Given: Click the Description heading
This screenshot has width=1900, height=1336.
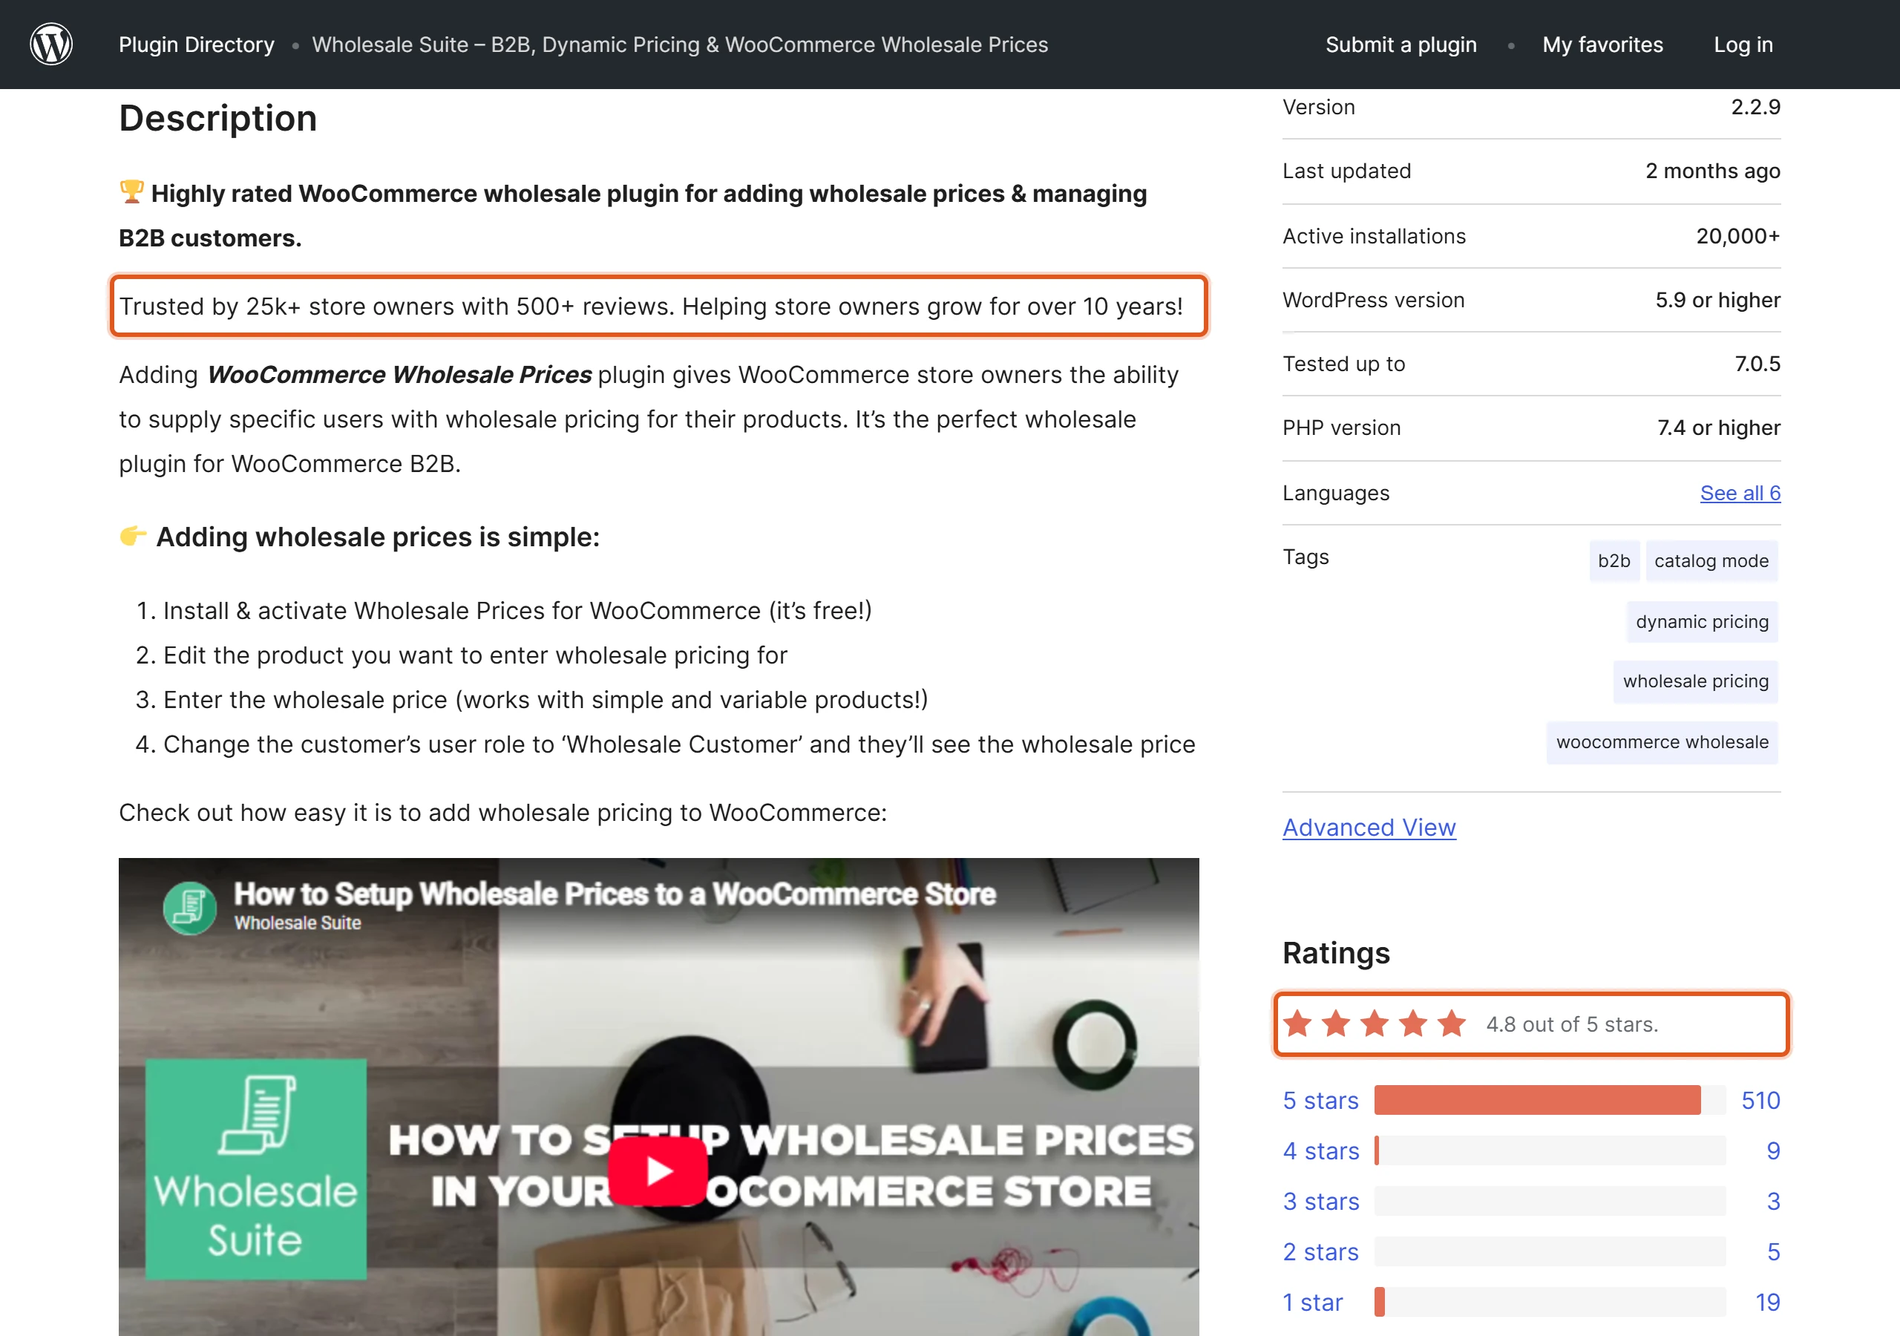Looking at the screenshot, I should tap(217, 118).
